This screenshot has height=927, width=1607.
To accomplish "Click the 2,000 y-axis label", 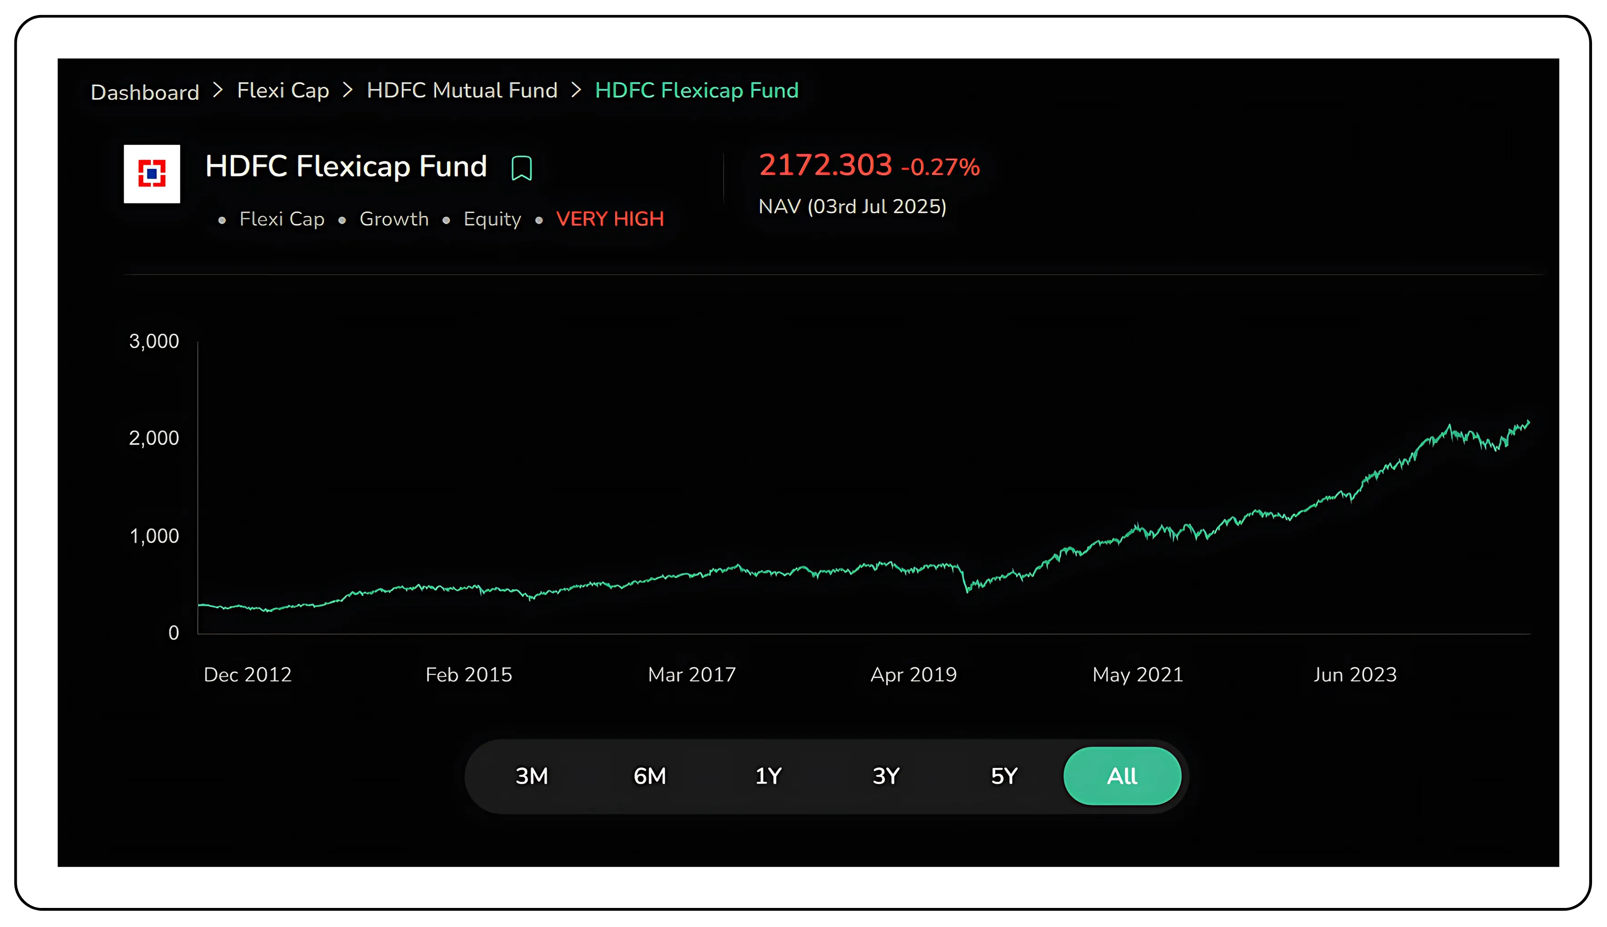I will [x=154, y=439].
